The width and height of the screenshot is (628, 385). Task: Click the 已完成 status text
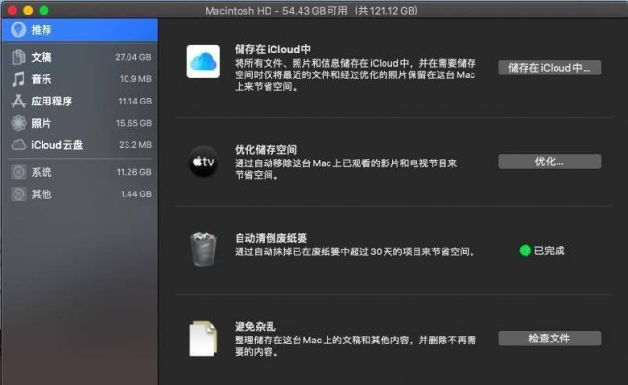point(549,251)
